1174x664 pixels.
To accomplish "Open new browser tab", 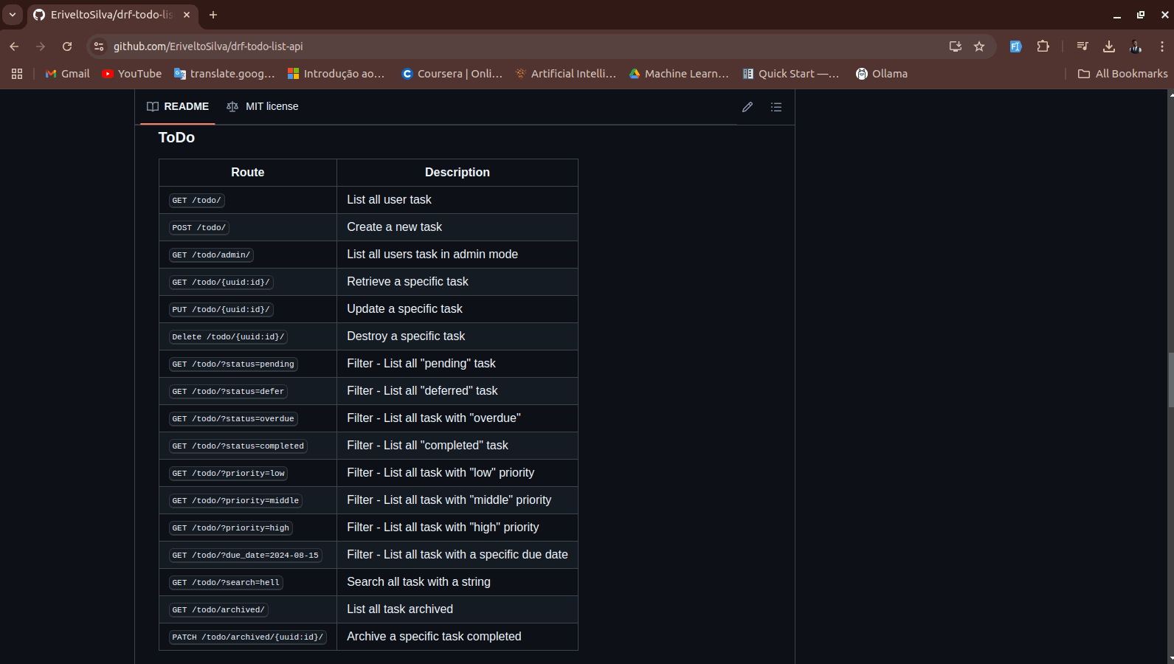I will (213, 15).
